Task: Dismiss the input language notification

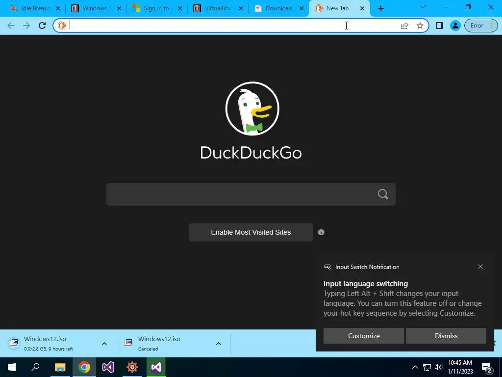Action: [446, 336]
